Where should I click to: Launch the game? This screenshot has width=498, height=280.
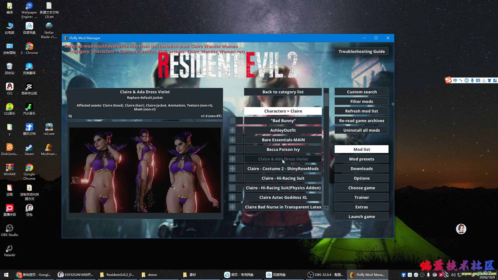(x=362, y=216)
